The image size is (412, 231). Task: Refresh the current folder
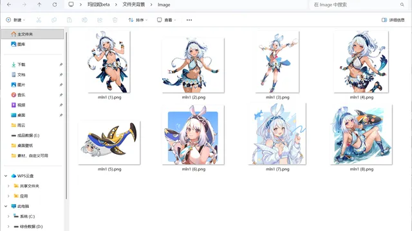[x=55, y=4]
